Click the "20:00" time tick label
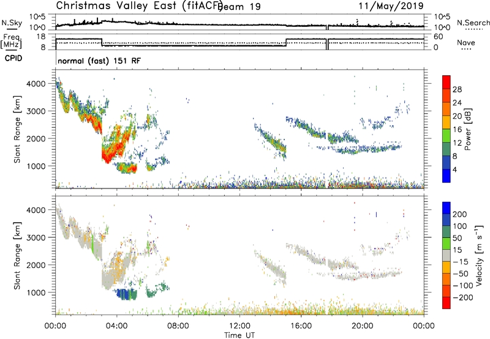The image size is (490, 339). (363, 326)
